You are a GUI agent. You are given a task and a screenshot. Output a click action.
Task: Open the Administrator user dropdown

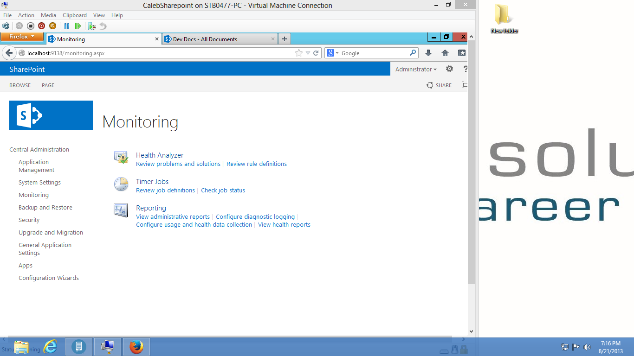click(416, 70)
